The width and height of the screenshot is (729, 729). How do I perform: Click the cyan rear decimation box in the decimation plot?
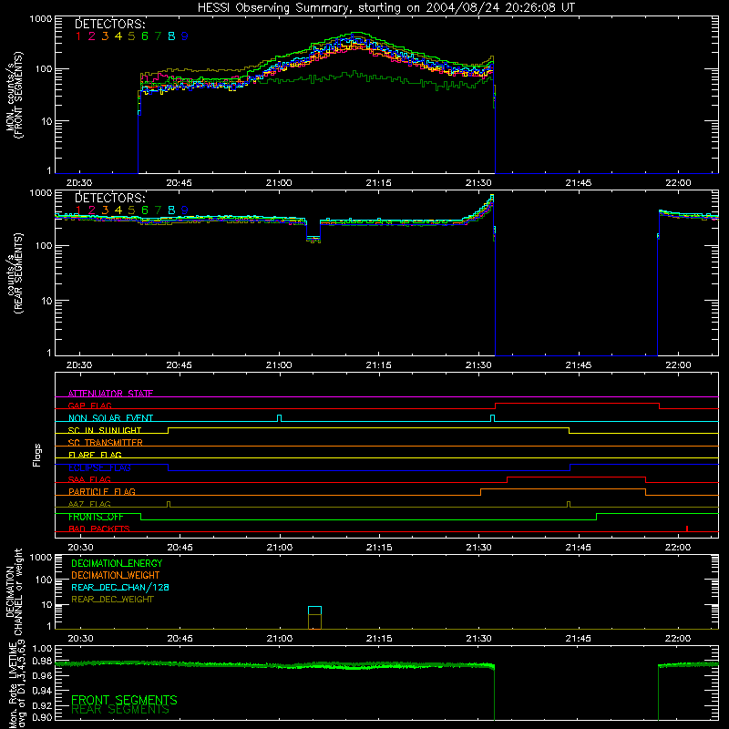pos(314,611)
